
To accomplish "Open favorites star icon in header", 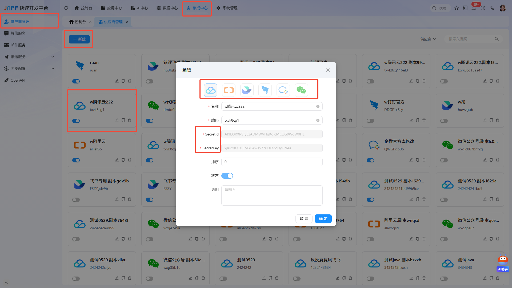I will pos(457,8).
